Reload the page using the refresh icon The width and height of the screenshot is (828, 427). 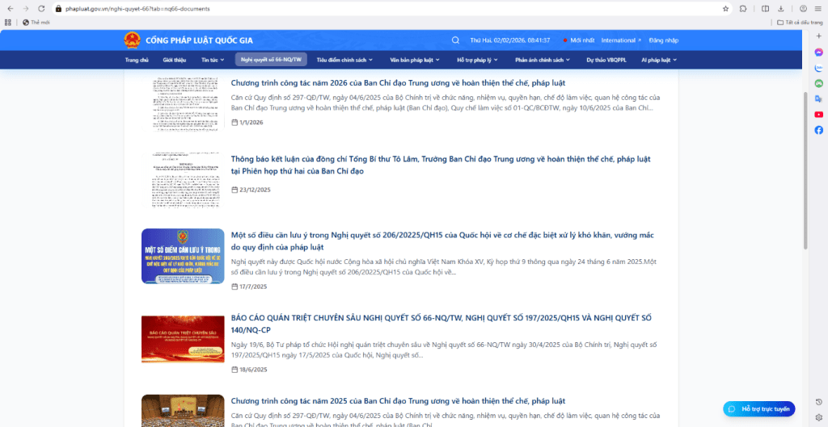(42, 8)
